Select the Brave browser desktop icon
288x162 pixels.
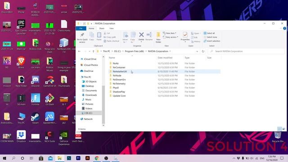tap(21, 63)
